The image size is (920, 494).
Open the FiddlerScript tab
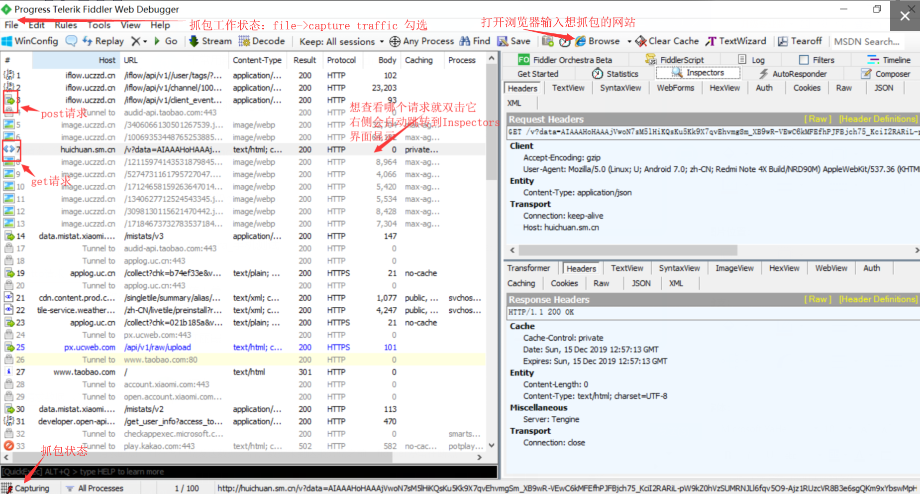tap(675, 60)
